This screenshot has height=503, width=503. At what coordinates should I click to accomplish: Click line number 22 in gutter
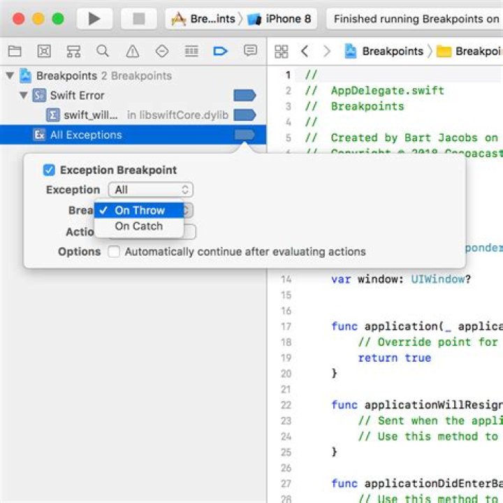(x=286, y=404)
